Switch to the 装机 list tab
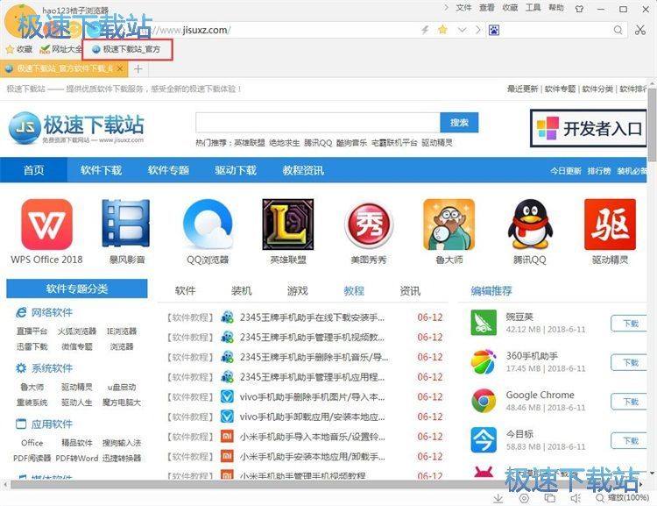Viewport: 657px width, 506px height. pos(242,290)
